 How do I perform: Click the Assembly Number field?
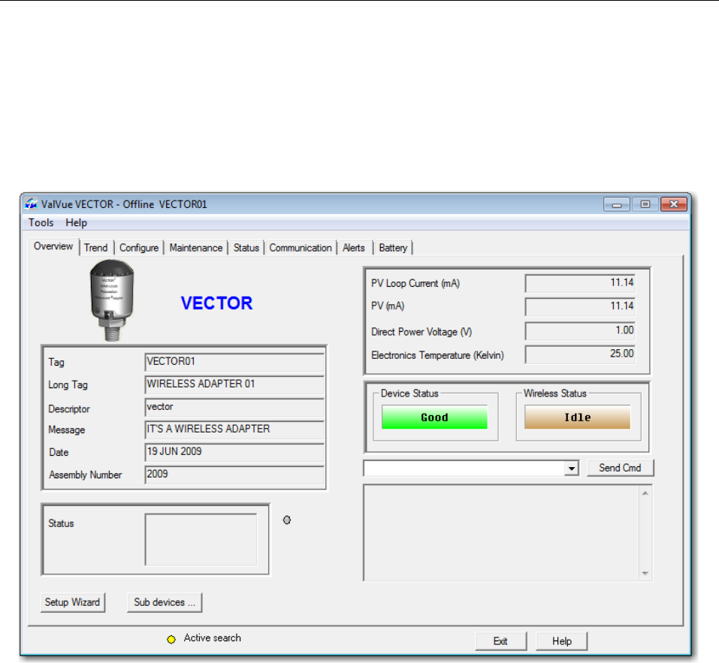pos(234,475)
